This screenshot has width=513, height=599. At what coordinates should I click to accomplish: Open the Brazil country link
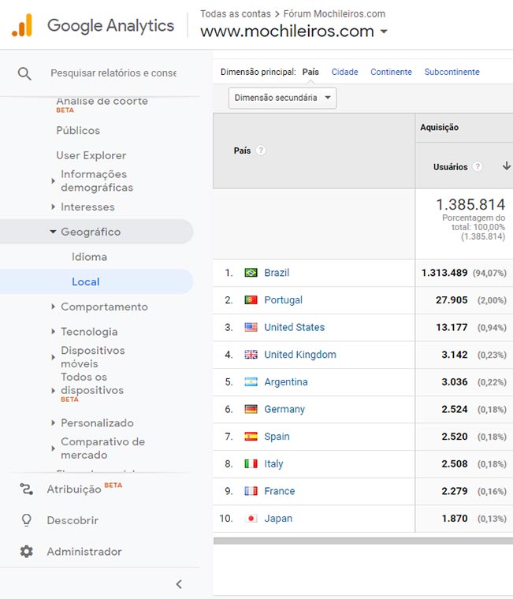pyautogui.click(x=277, y=273)
